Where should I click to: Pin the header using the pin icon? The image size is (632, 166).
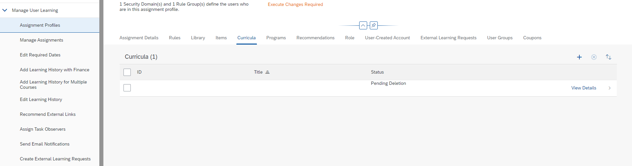374,25
